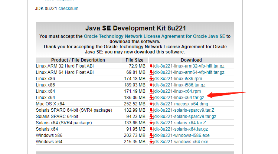278x154 pixels.
Task: Download jdk-8u221-linux-arm32-vfp-hflt.tar.gz
Action: point(189,66)
